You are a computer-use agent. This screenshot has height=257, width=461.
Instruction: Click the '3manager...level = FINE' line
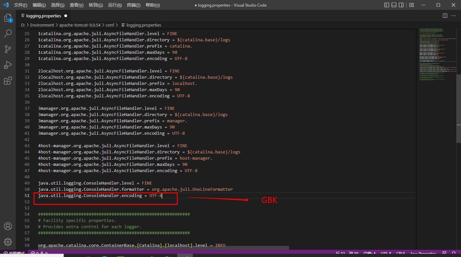106,109
